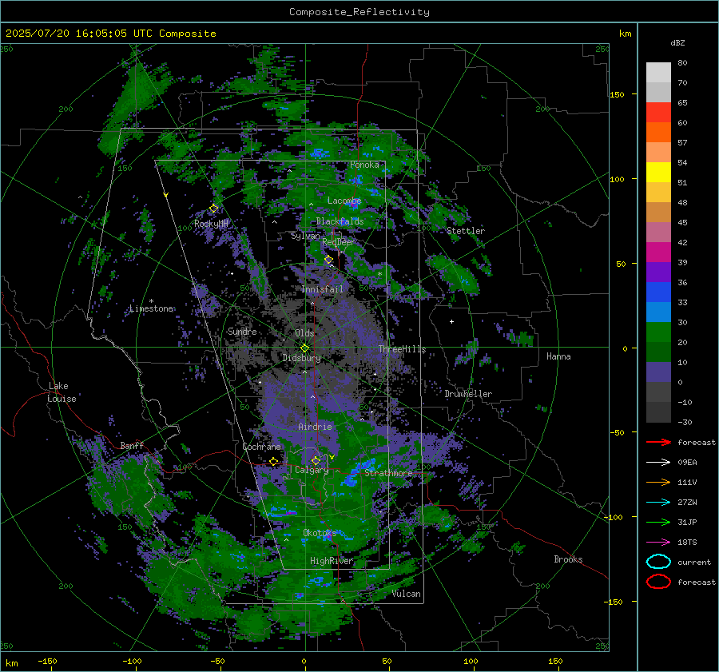Click the ThreeHills label
This screenshot has width=719, height=672.
pyautogui.click(x=402, y=349)
